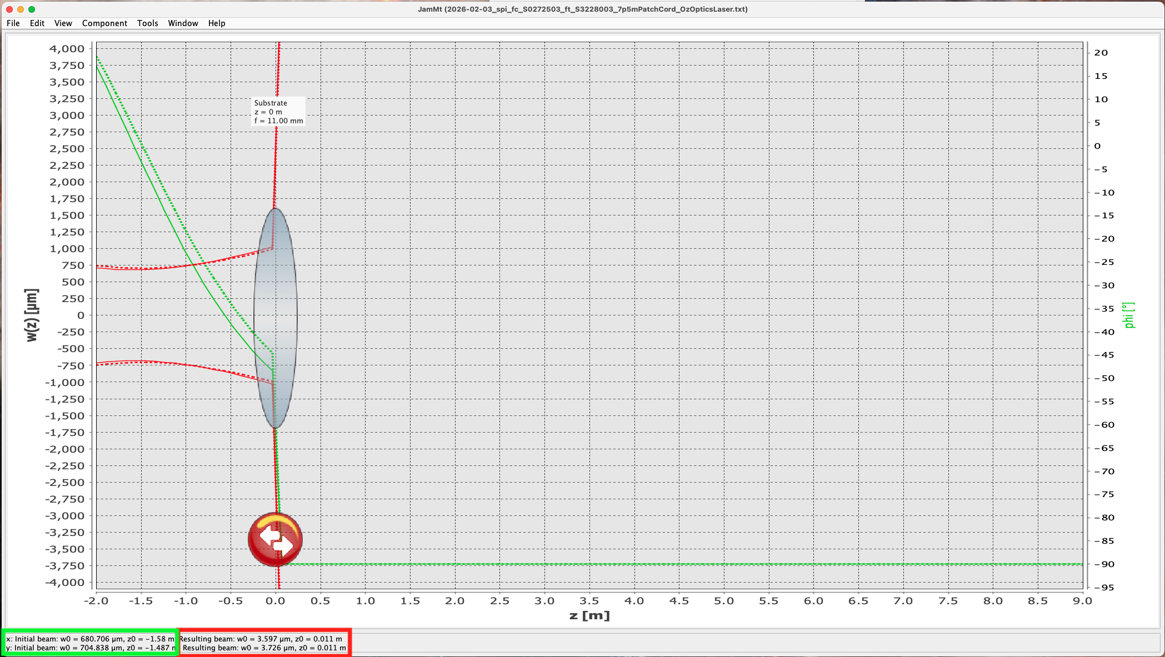Image resolution: width=1165 pixels, height=657 pixels.
Task: Open the Edit menu
Action: 37,23
